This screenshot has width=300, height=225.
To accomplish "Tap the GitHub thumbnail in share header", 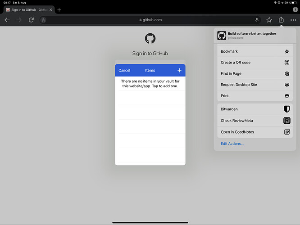I will tap(222, 36).
